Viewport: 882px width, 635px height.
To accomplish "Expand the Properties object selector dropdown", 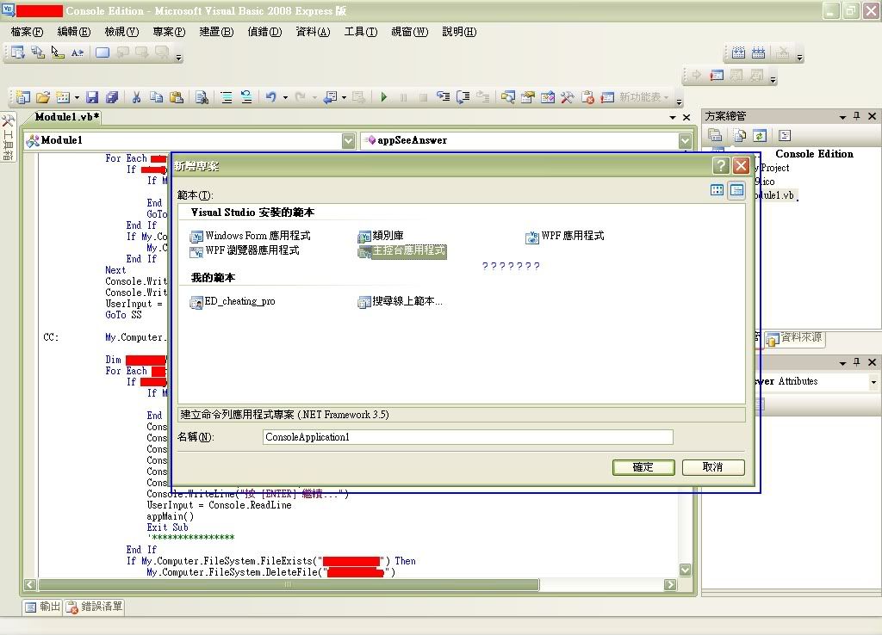I will (873, 382).
